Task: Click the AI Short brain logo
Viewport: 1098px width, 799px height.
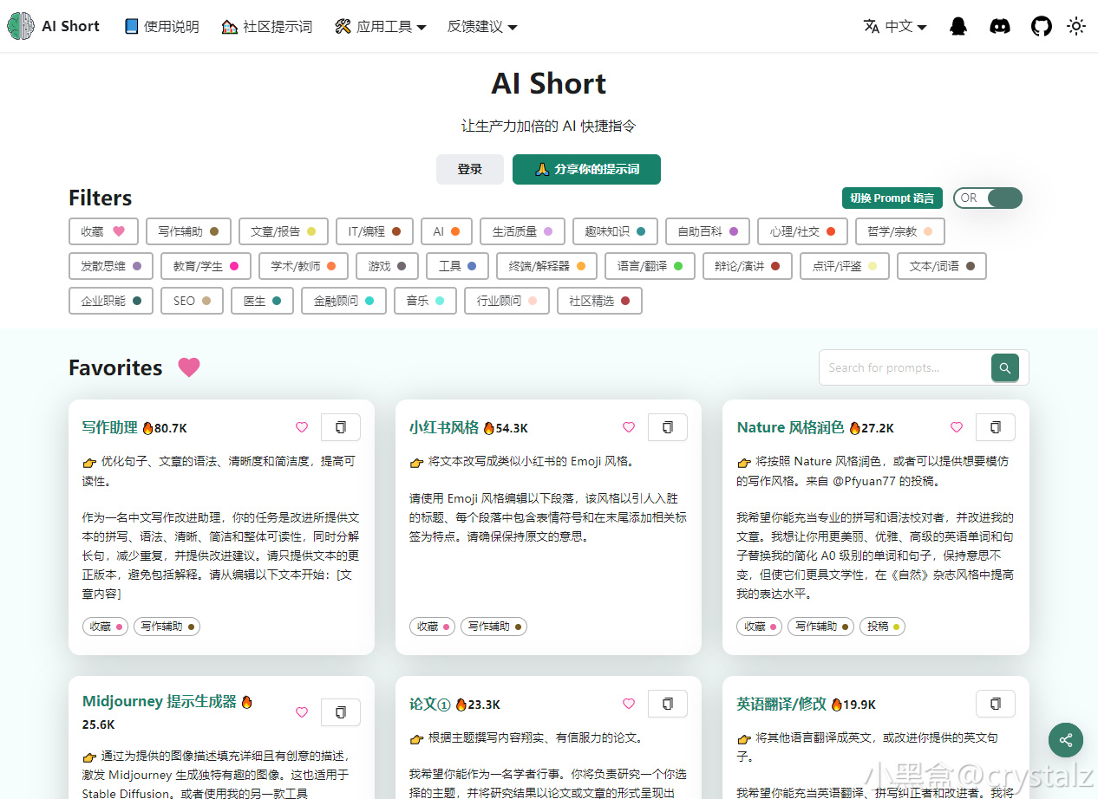Action: (x=21, y=26)
